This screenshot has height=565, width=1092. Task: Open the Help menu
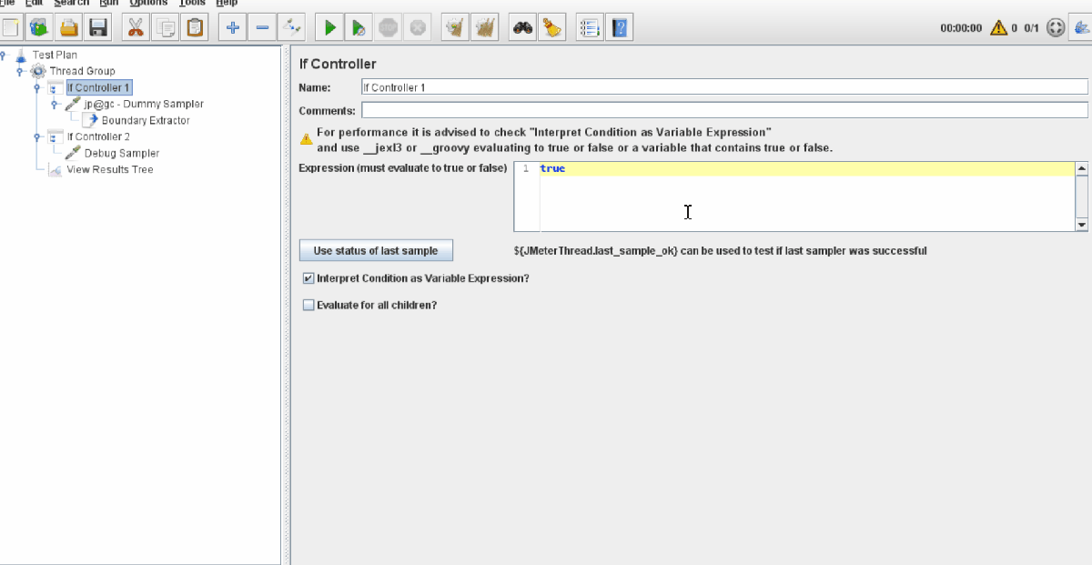[227, 4]
